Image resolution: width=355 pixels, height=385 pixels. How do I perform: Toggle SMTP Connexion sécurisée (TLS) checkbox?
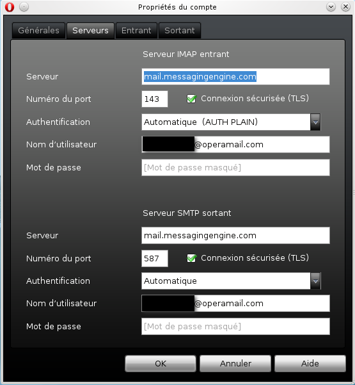(x=191, y=258)
